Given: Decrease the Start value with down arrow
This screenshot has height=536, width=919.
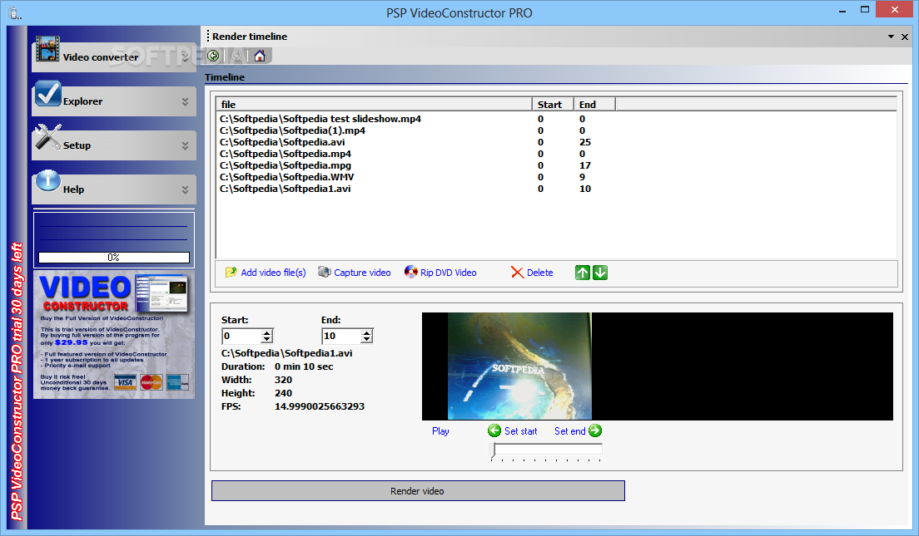Looking at the screenshot, I should click(x=266, y=339).
